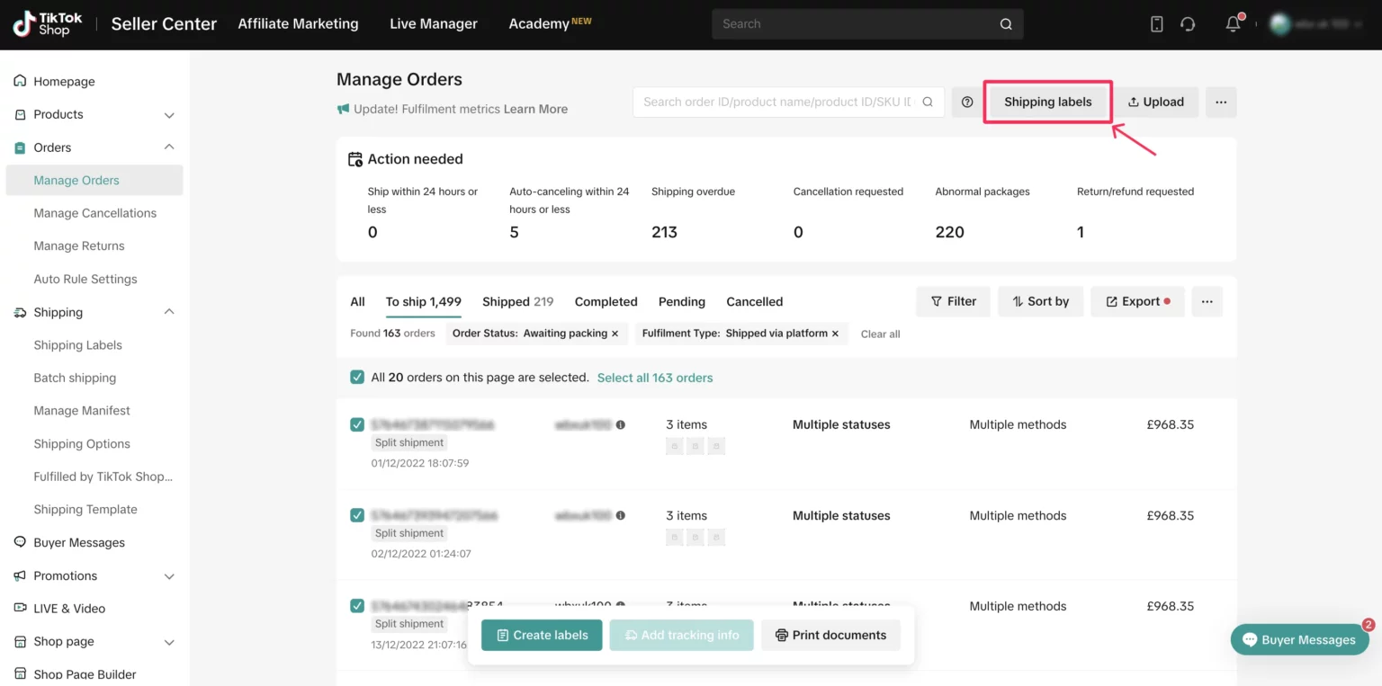Click the order ID search field
The image size is (1382, 686).
point(778,102)
